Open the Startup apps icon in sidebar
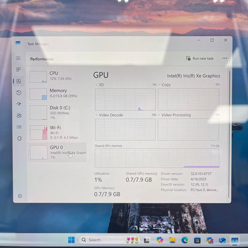Image resolution: width=248 pixels, height=248 pixels. coord(19,104)
